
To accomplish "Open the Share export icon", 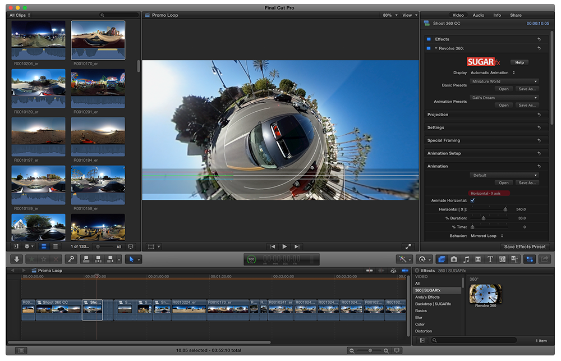I will click(x=545, y=259).
